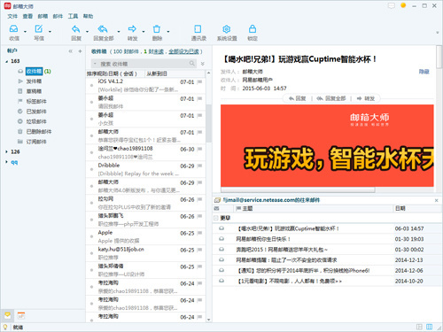The image size is (443, 332).
Task: Open the Deleted mail (已删除邮件) folder
Action: pyautogui.click(x=39, y=131)
